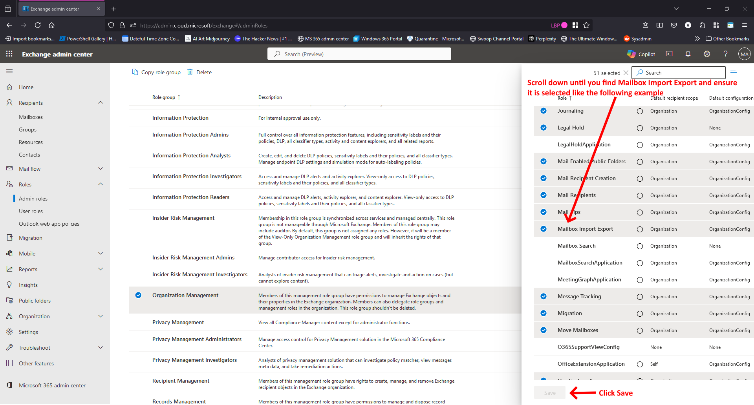Toggle the hamburger navigation menu
754x405 pixels.
point(9,71)
